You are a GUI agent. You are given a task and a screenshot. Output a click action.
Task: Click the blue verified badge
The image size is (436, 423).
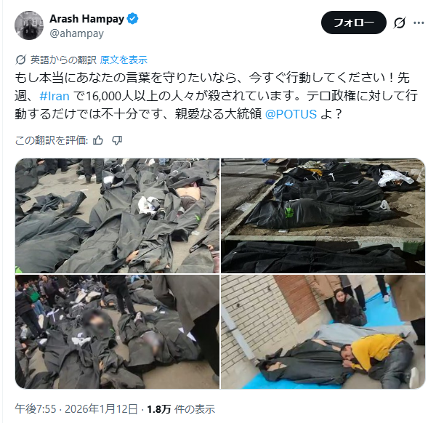(x=133, y=19)
